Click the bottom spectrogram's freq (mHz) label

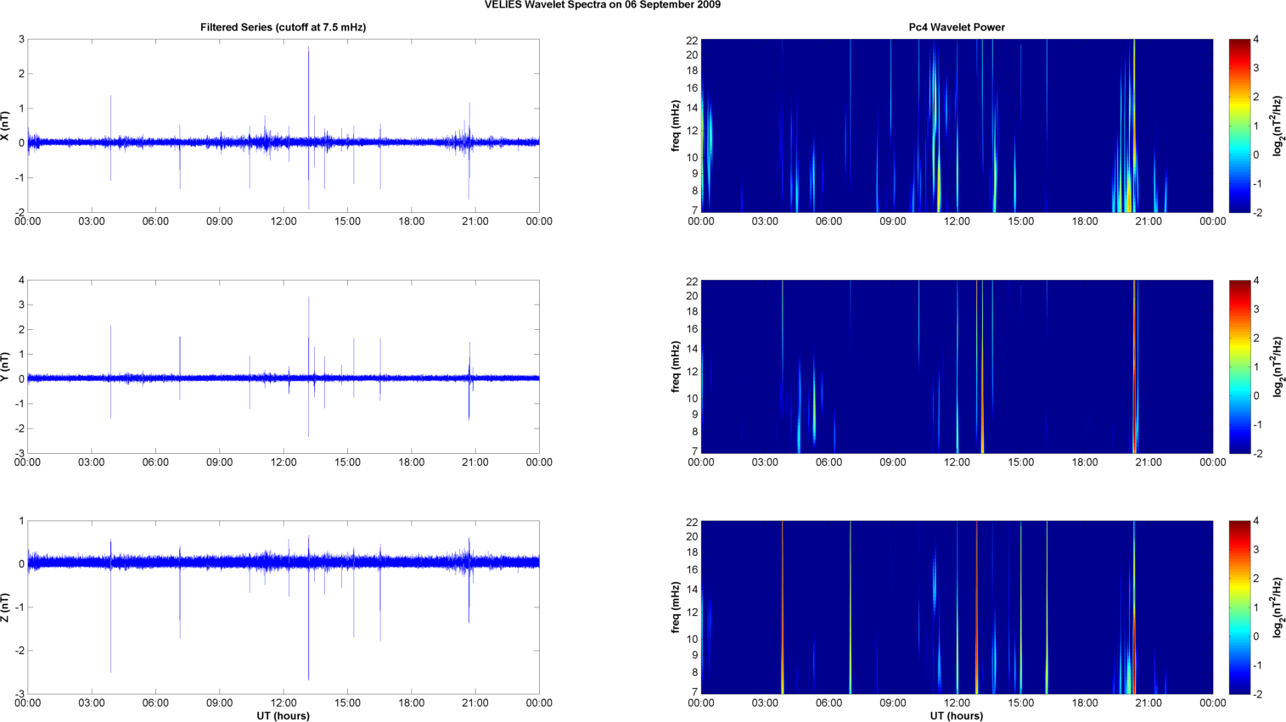tap(676, 607)
